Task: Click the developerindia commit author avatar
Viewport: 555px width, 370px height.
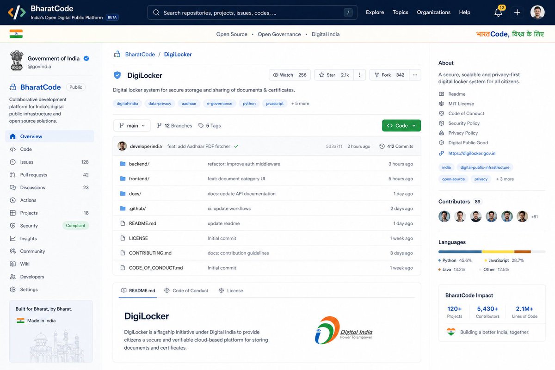Action: (x=122, y=146)
